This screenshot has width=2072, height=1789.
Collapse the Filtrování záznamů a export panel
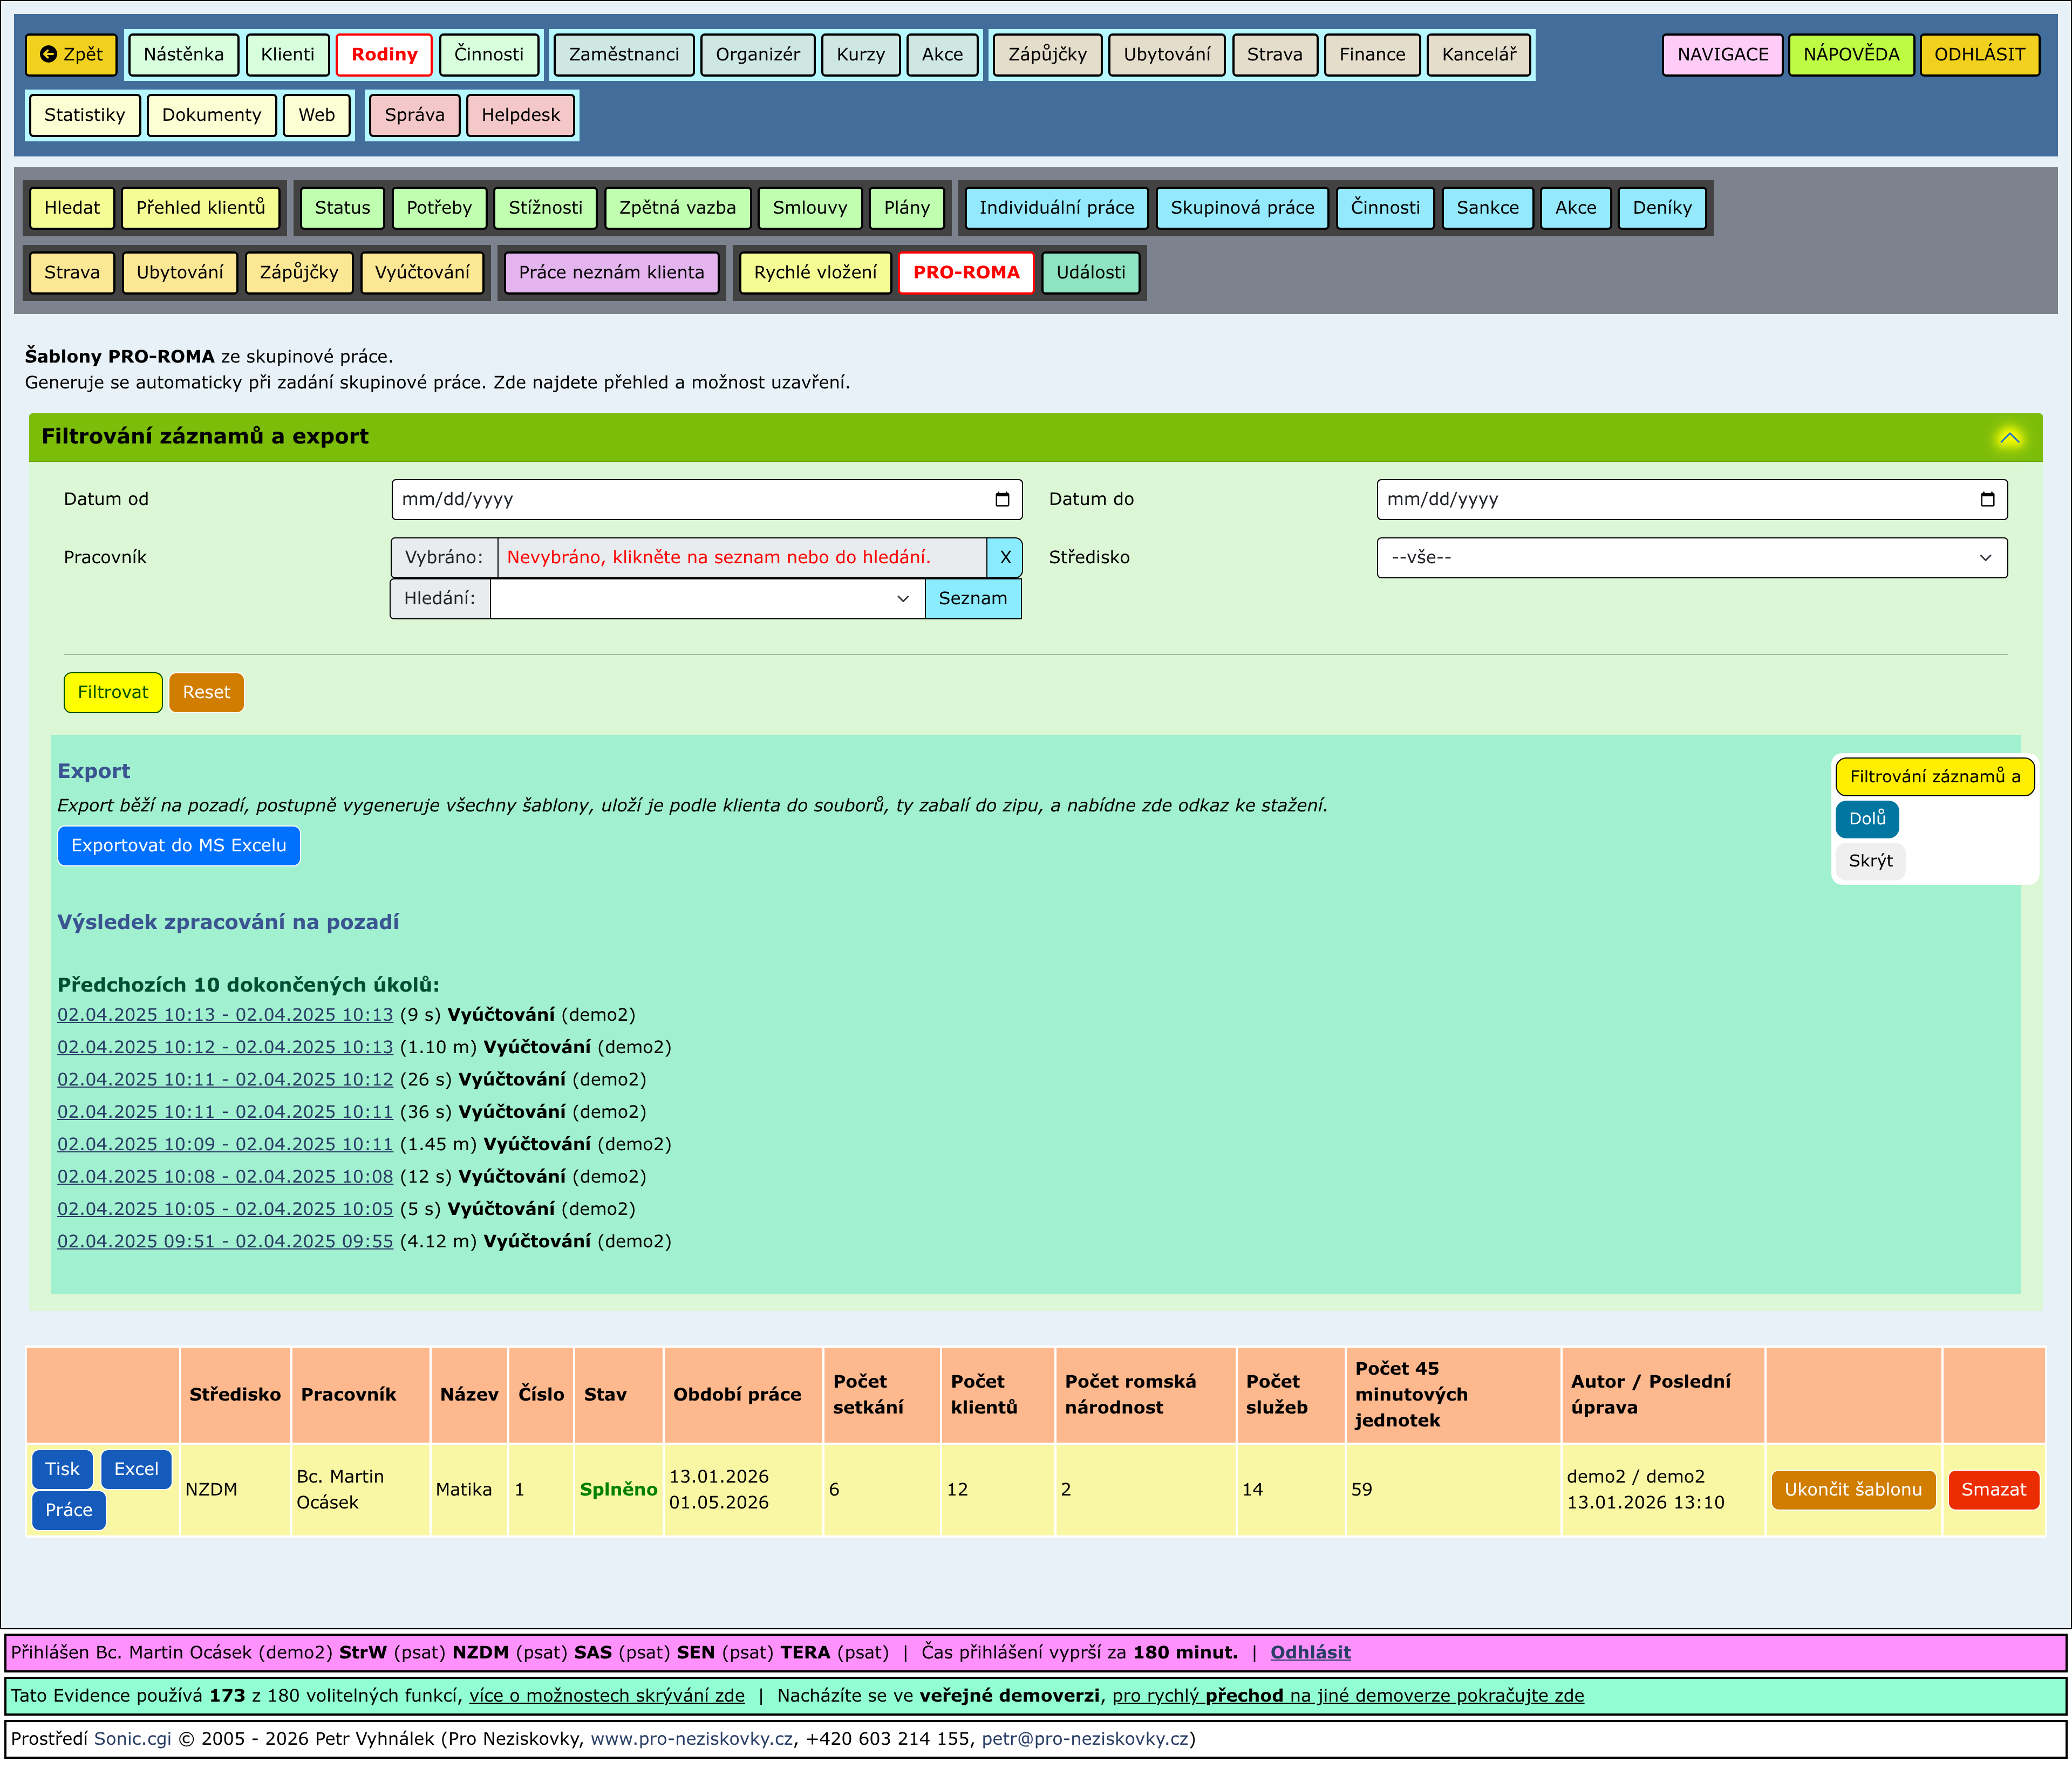pyautogui.click(x=2009, y=437)
